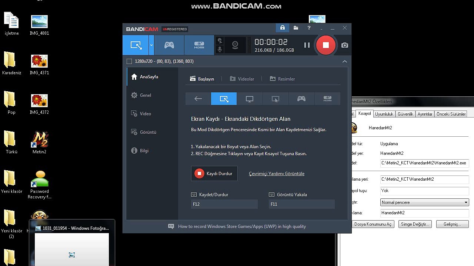
Task: Toggle the mouse cursor effect icon
Action: tap(220, 41)
